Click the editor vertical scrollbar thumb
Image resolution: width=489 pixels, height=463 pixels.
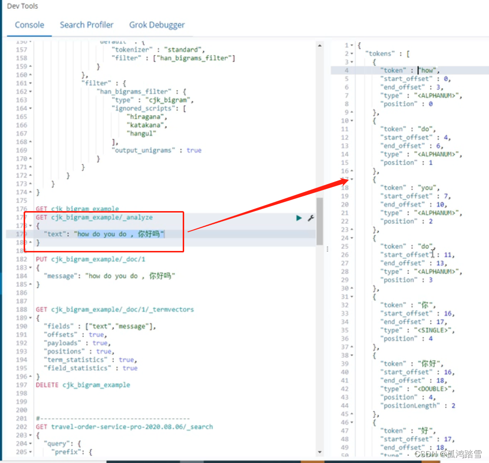(x=320, y=221)
